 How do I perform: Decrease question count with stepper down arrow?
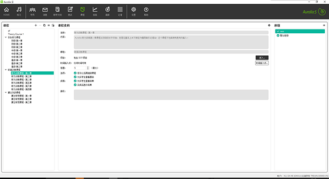click(88, 69)
